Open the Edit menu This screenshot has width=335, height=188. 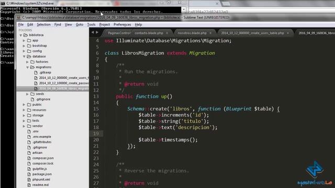[30, 25]
